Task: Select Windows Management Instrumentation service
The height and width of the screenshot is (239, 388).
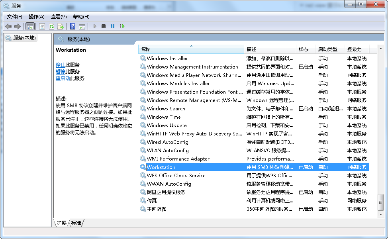Action: click(x=192, y=67)
